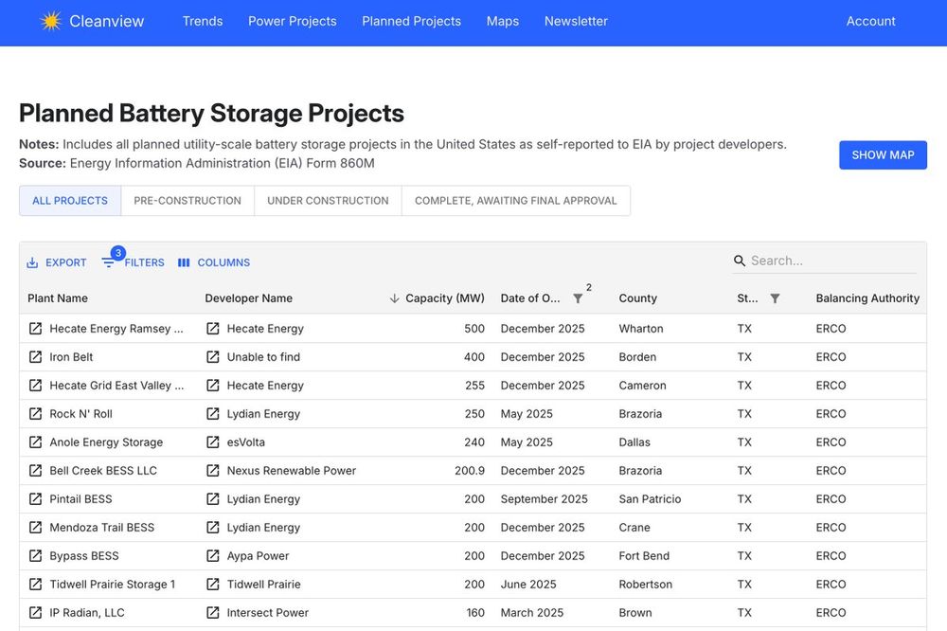Open the Account menu
Viewport: 947px width, 631px height.
click(871, 21)
